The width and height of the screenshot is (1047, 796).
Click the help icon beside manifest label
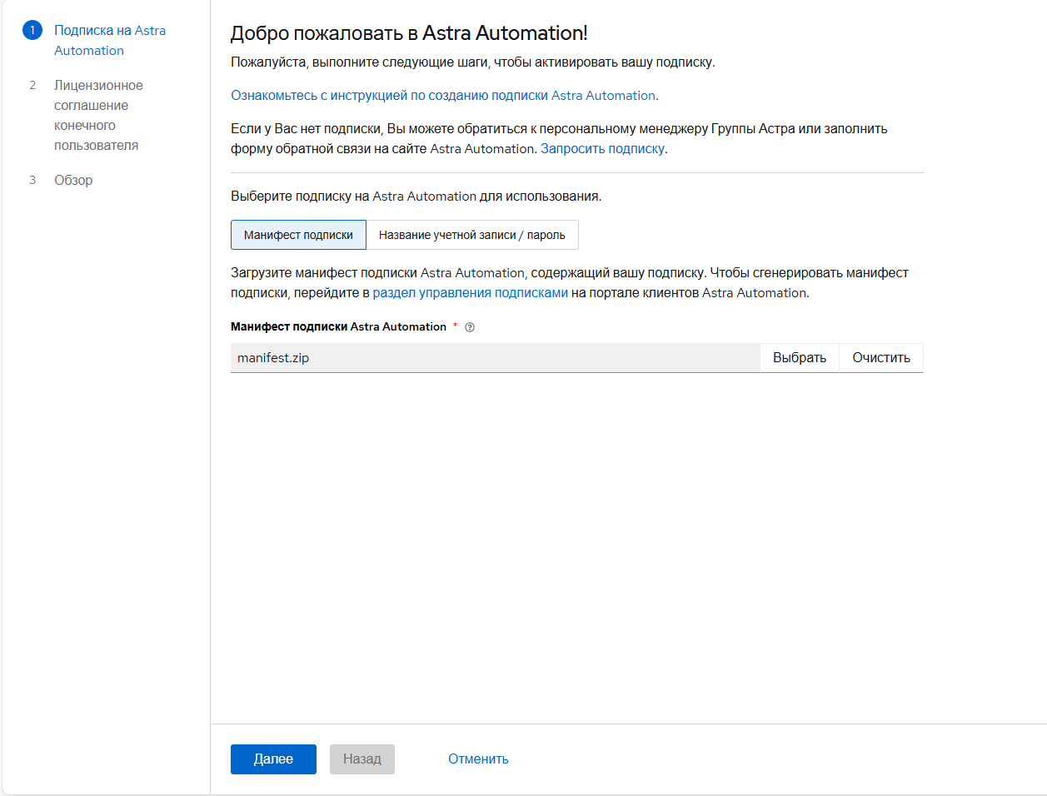(470, 327)
